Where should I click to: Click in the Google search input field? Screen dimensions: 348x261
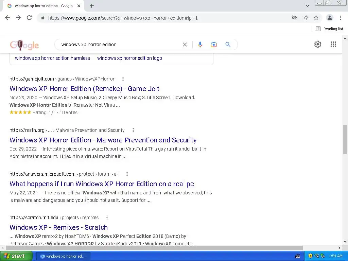coord(120,45)
